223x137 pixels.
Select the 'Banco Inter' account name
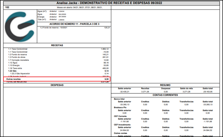coord(119,99)
